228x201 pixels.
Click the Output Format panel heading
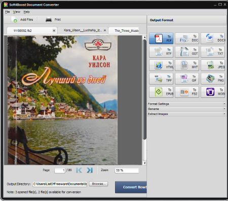point(162,20)
